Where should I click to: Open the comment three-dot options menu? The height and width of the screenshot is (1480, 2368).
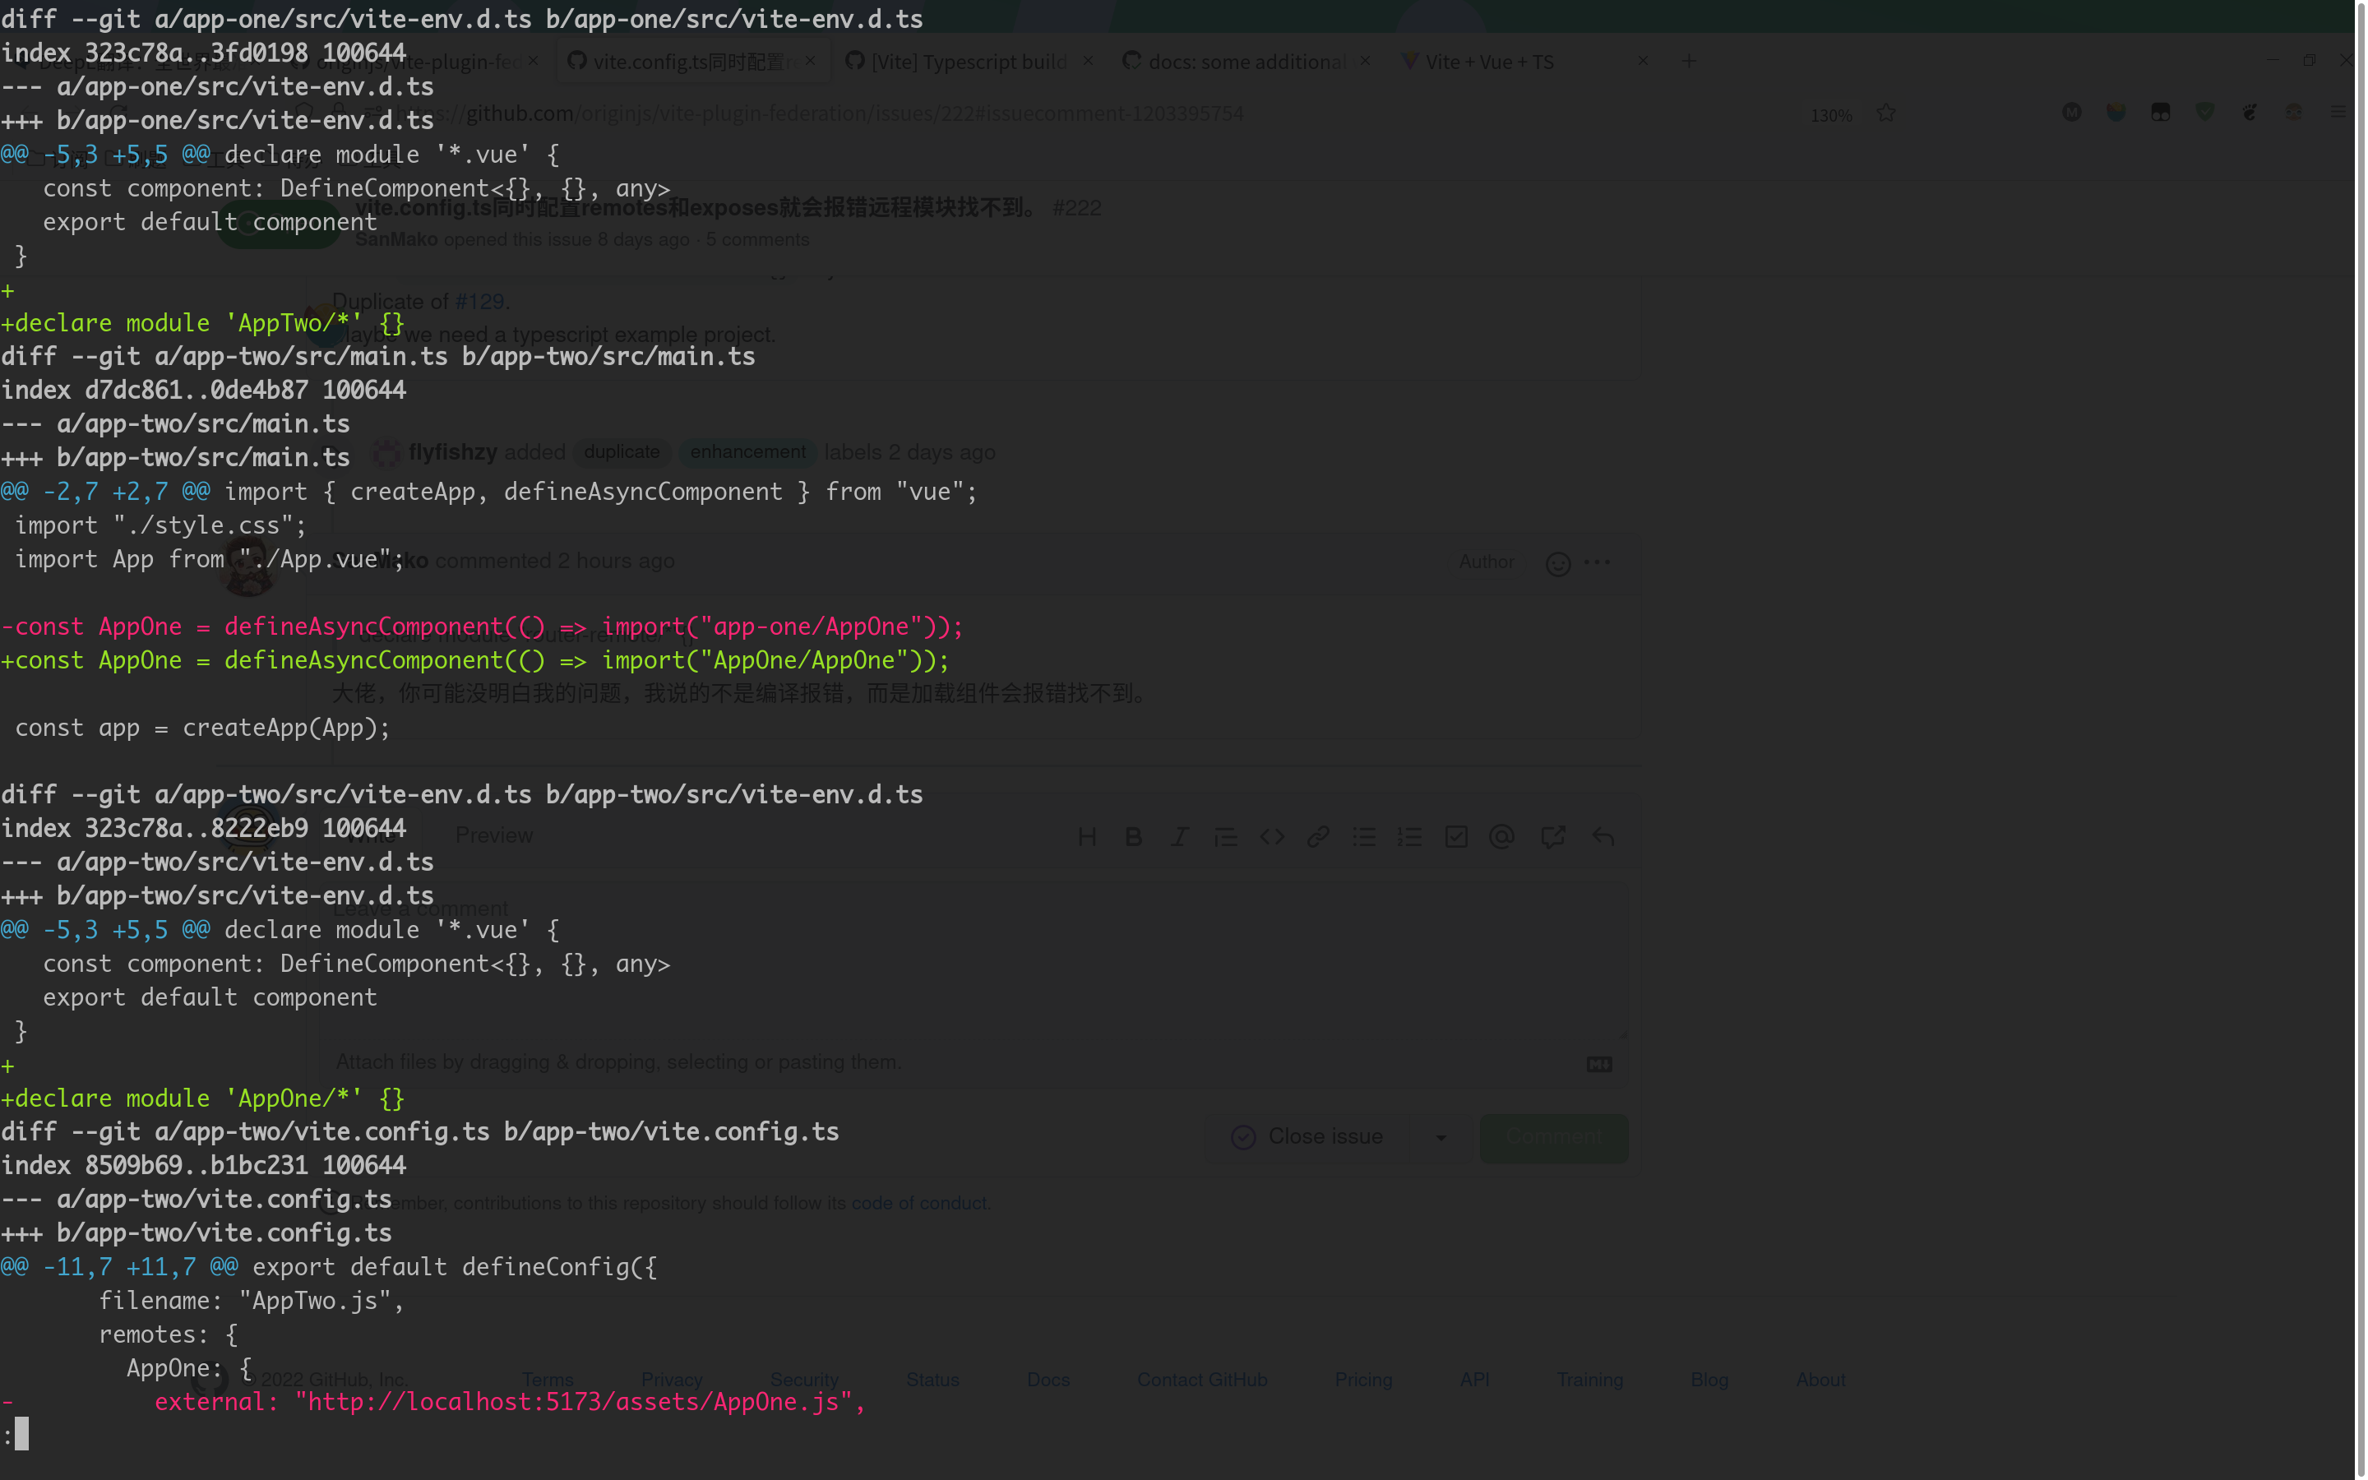(1597, 562)
